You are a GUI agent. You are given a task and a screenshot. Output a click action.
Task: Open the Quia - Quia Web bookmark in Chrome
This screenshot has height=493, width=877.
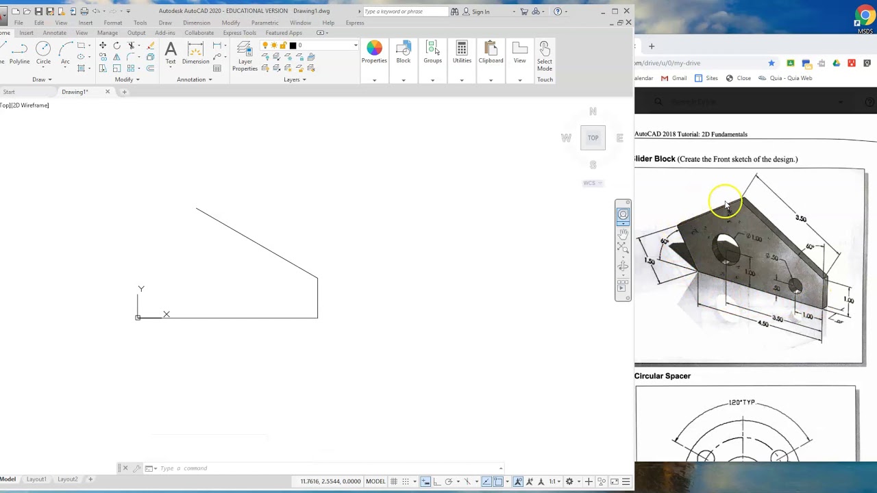785,78
